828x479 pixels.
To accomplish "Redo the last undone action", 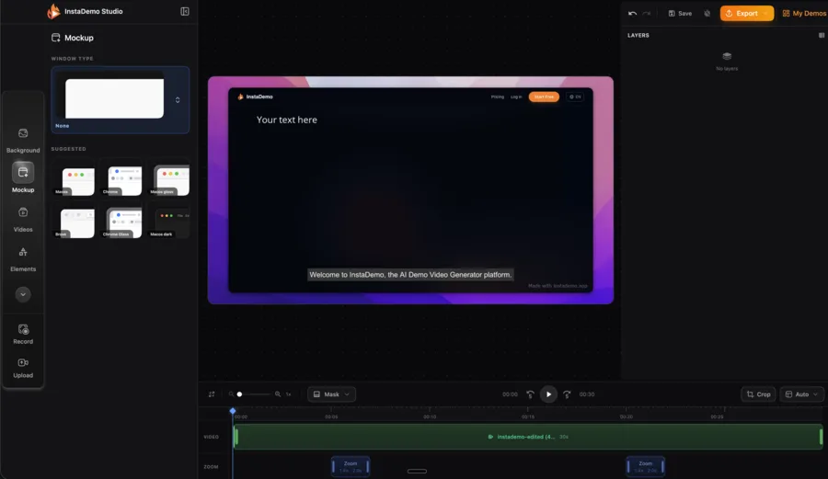I will coord(647,13).
